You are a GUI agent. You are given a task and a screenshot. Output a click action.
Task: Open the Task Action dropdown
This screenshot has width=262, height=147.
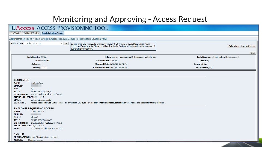44,44
